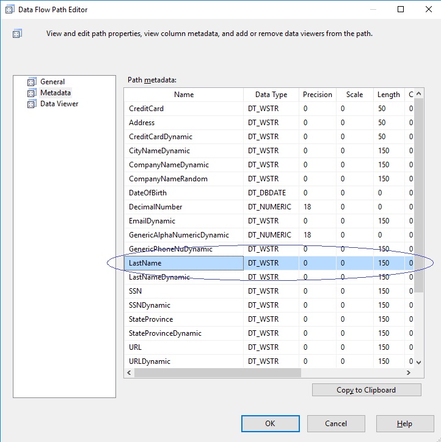Click the horizontal scrollbar left arrow

click(x=129, y=372)
